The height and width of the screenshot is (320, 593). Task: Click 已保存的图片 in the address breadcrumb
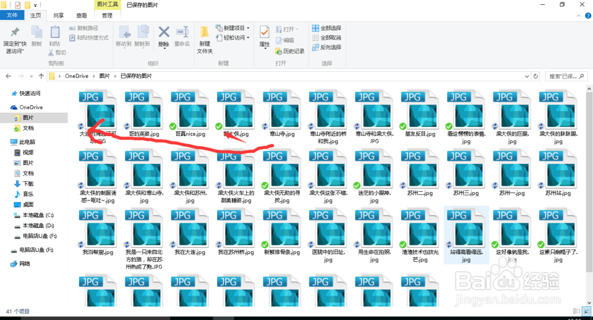[x=136, y=76]
